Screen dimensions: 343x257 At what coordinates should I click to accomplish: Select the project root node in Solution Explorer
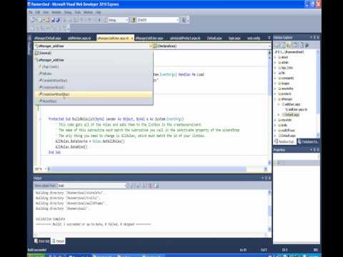(x=289, y=52)
